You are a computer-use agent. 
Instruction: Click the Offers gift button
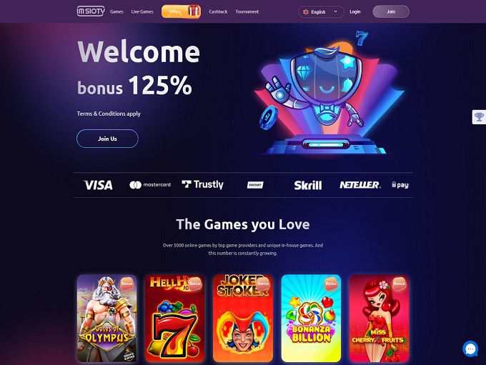coord(181,11)
